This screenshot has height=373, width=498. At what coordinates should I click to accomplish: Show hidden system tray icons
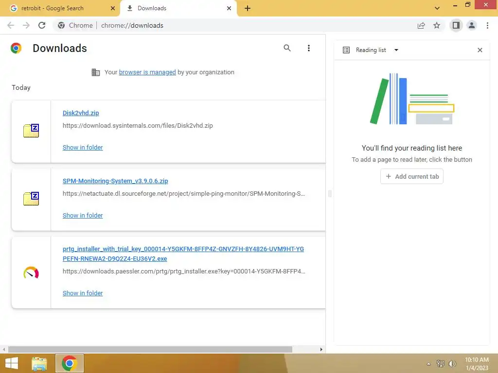click(x=428, y=364)
